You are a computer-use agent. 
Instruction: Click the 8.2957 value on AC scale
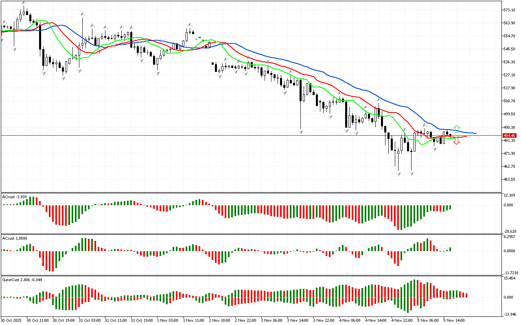(x=510, y=236)
